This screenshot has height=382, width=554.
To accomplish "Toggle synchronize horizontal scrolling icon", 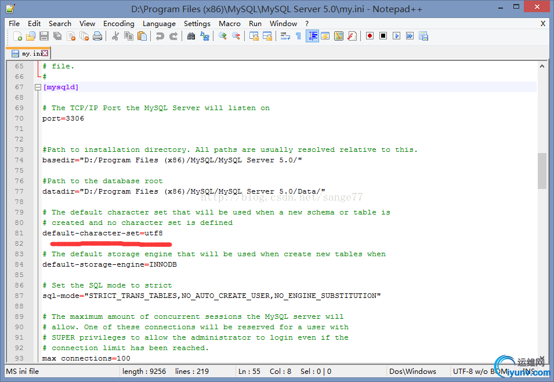I will click(x=267, y=36).
